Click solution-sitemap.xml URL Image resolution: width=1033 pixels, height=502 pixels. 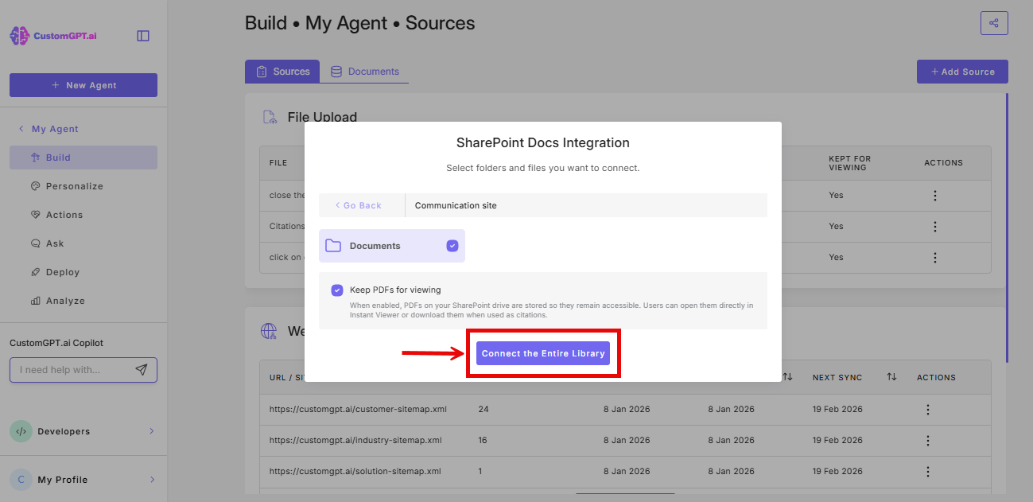[355, 472]
